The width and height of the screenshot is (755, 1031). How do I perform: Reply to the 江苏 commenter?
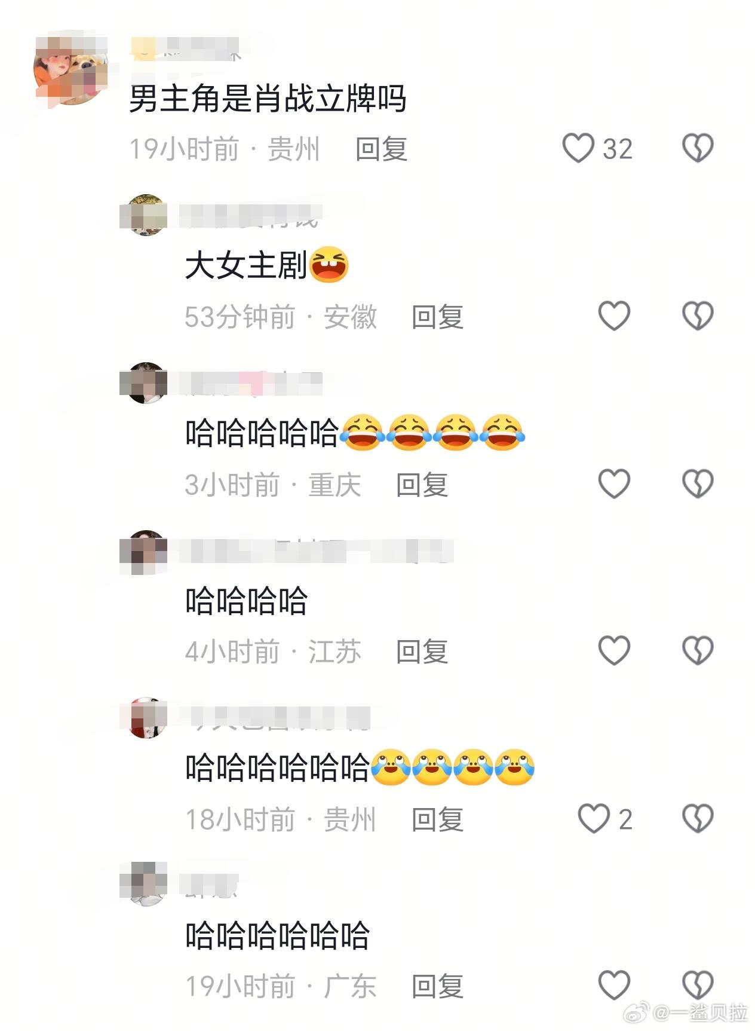[x=422, y=651]
